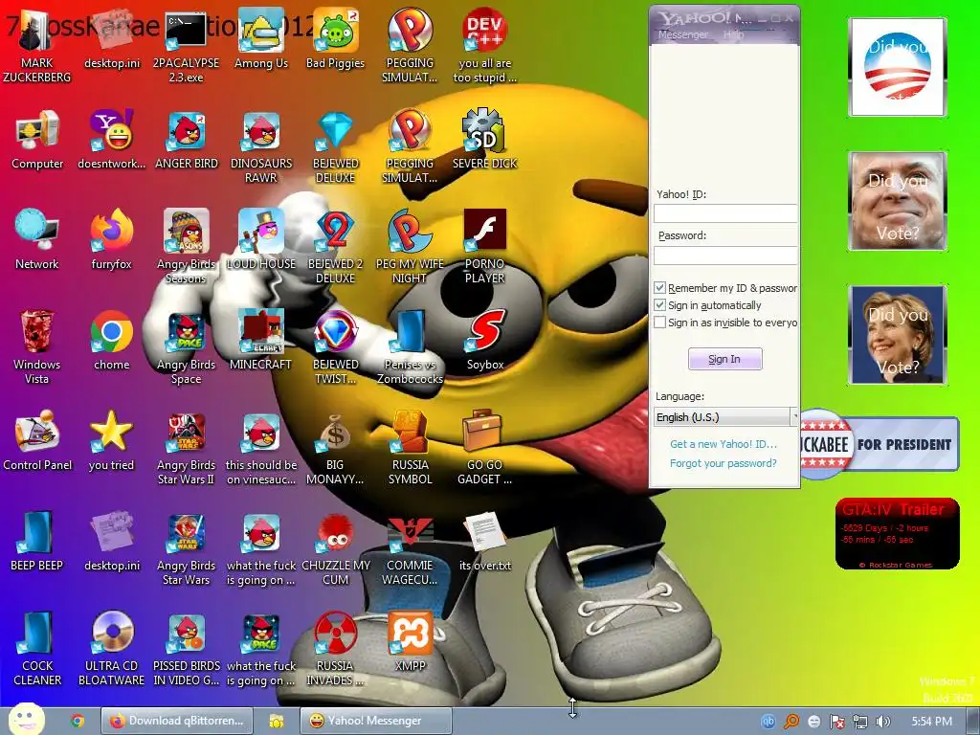Click the Chrome icon in taskbar
980x735 pixels.
coord(78,721)
